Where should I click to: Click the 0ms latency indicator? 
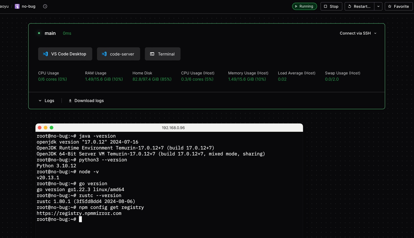(x=67, y=33)
